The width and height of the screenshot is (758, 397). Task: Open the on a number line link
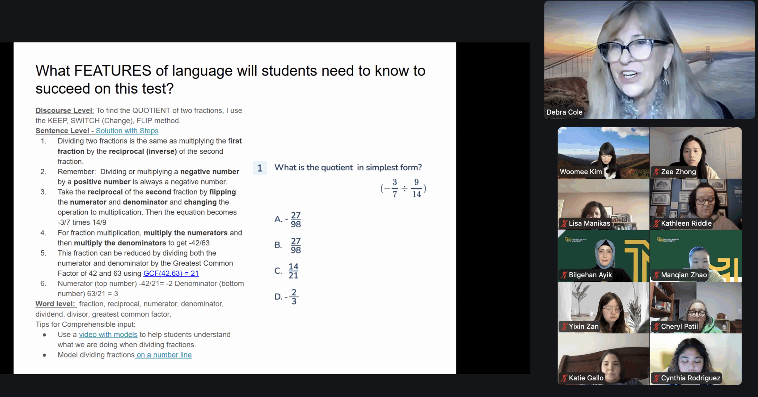coord(164,355)
